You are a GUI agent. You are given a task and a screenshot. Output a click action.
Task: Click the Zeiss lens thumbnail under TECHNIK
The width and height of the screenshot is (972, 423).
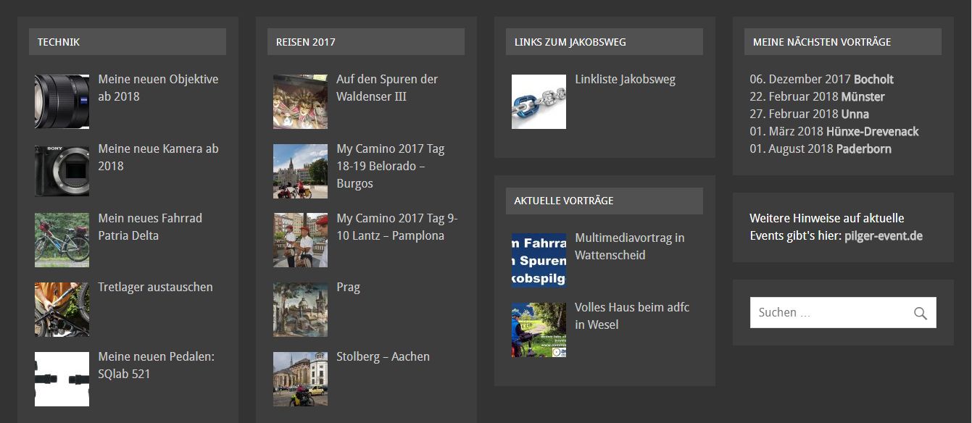(x=62, y=101)
